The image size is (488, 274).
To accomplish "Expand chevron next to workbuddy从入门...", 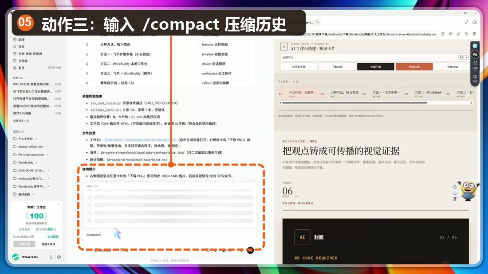I will 48,178.
